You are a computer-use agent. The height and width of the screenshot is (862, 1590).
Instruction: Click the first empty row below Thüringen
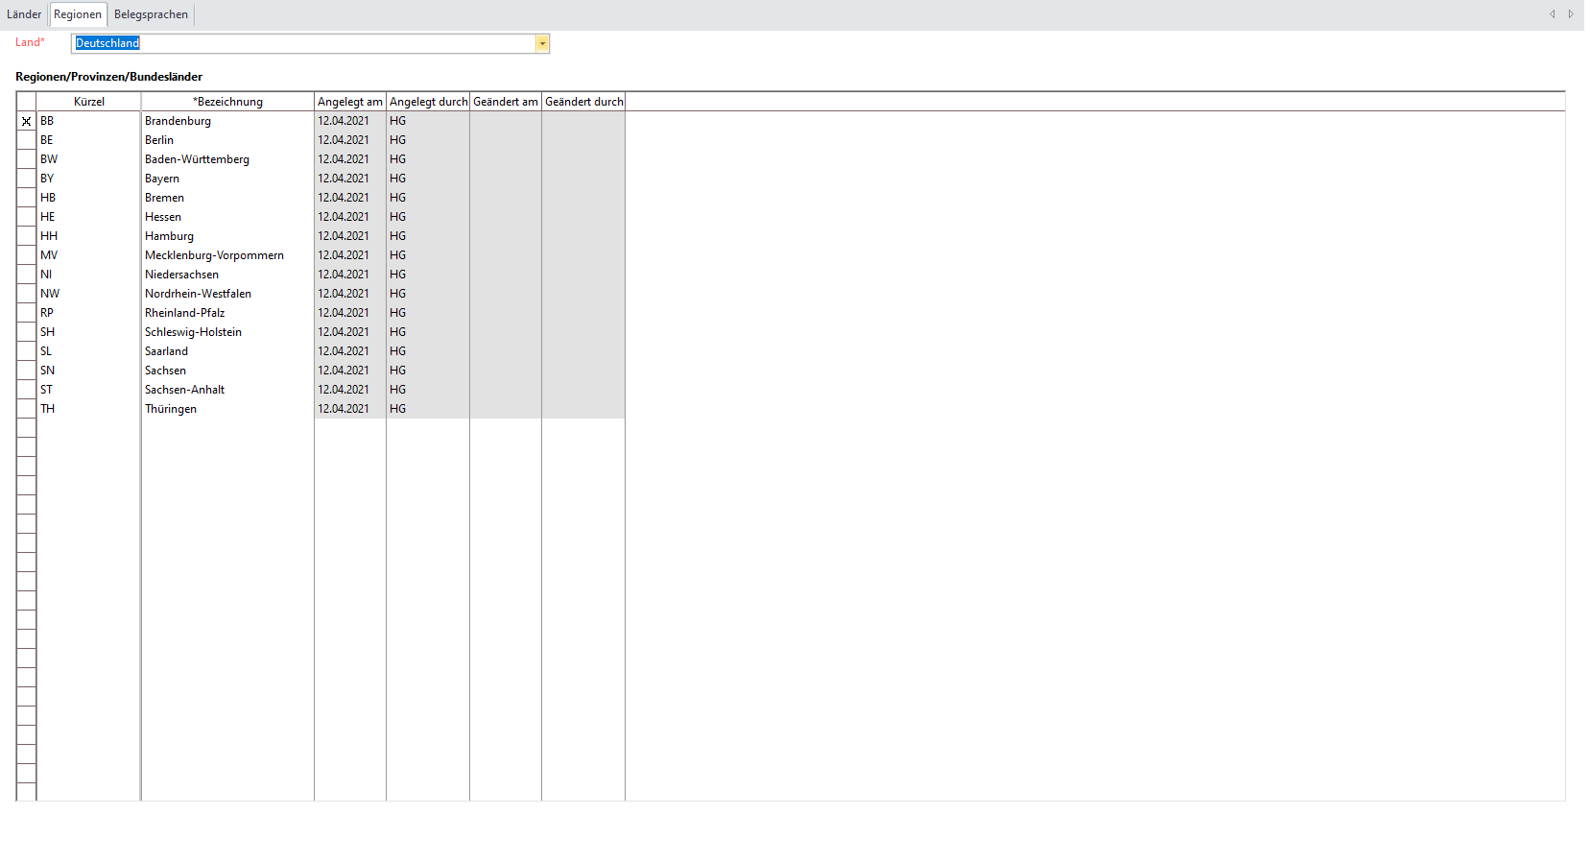coord(226,428)
